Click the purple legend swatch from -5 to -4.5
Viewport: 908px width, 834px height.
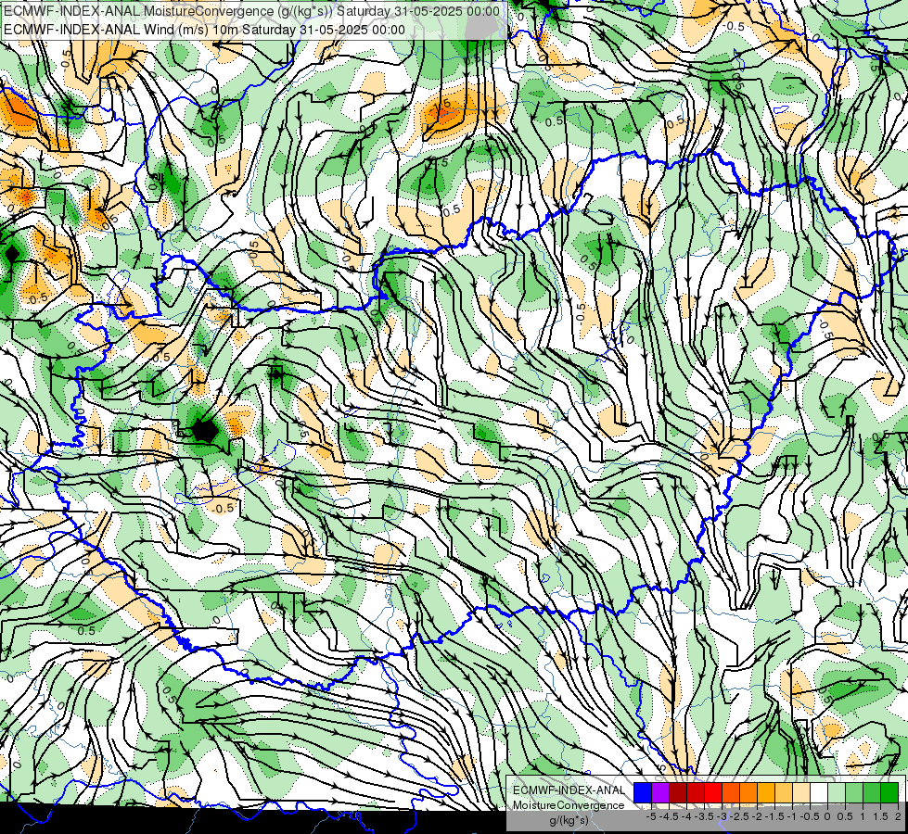point(660,792)
